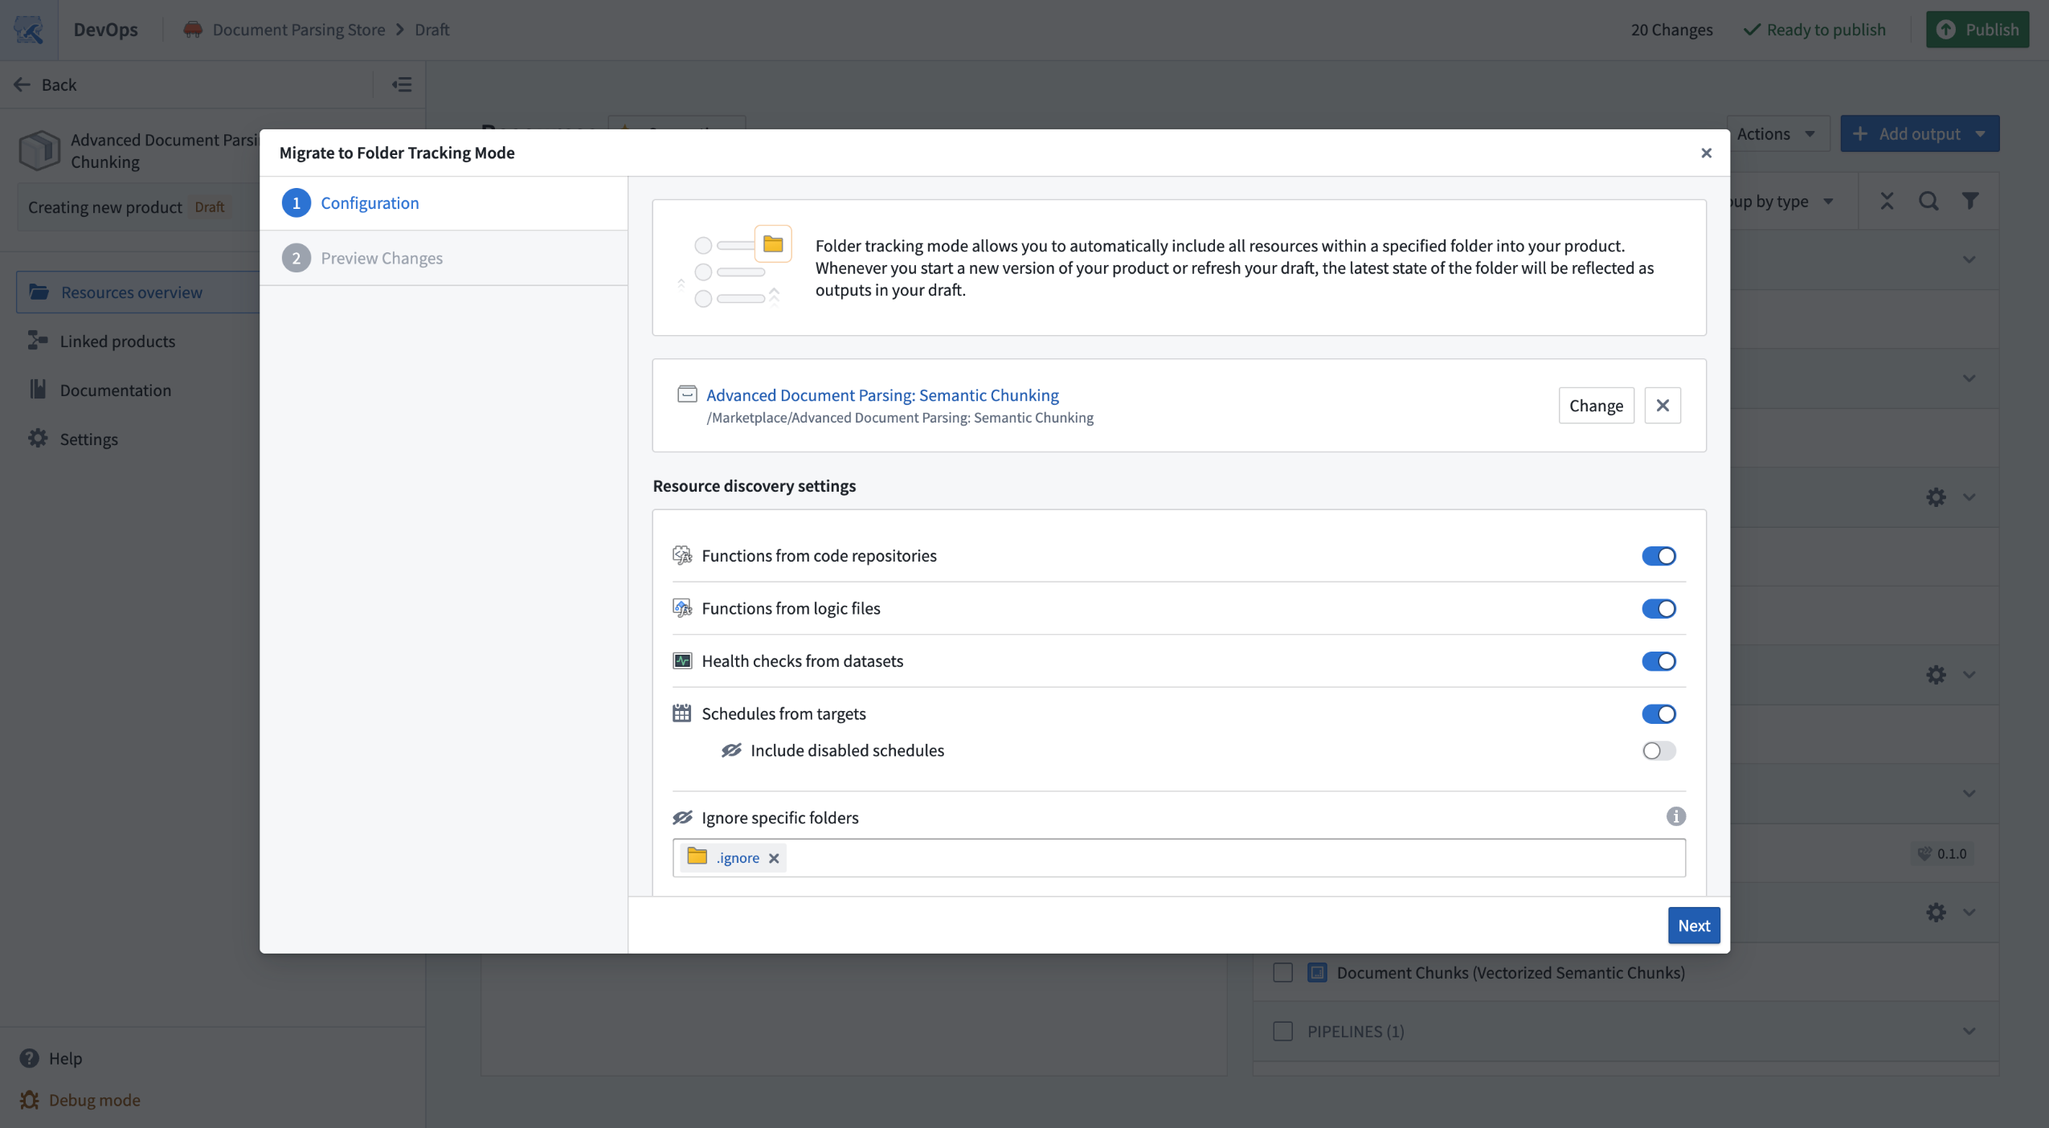2049x1128 pixels.
Task: Open Debug mode from the sidebar
Action: coord(93,1099)
